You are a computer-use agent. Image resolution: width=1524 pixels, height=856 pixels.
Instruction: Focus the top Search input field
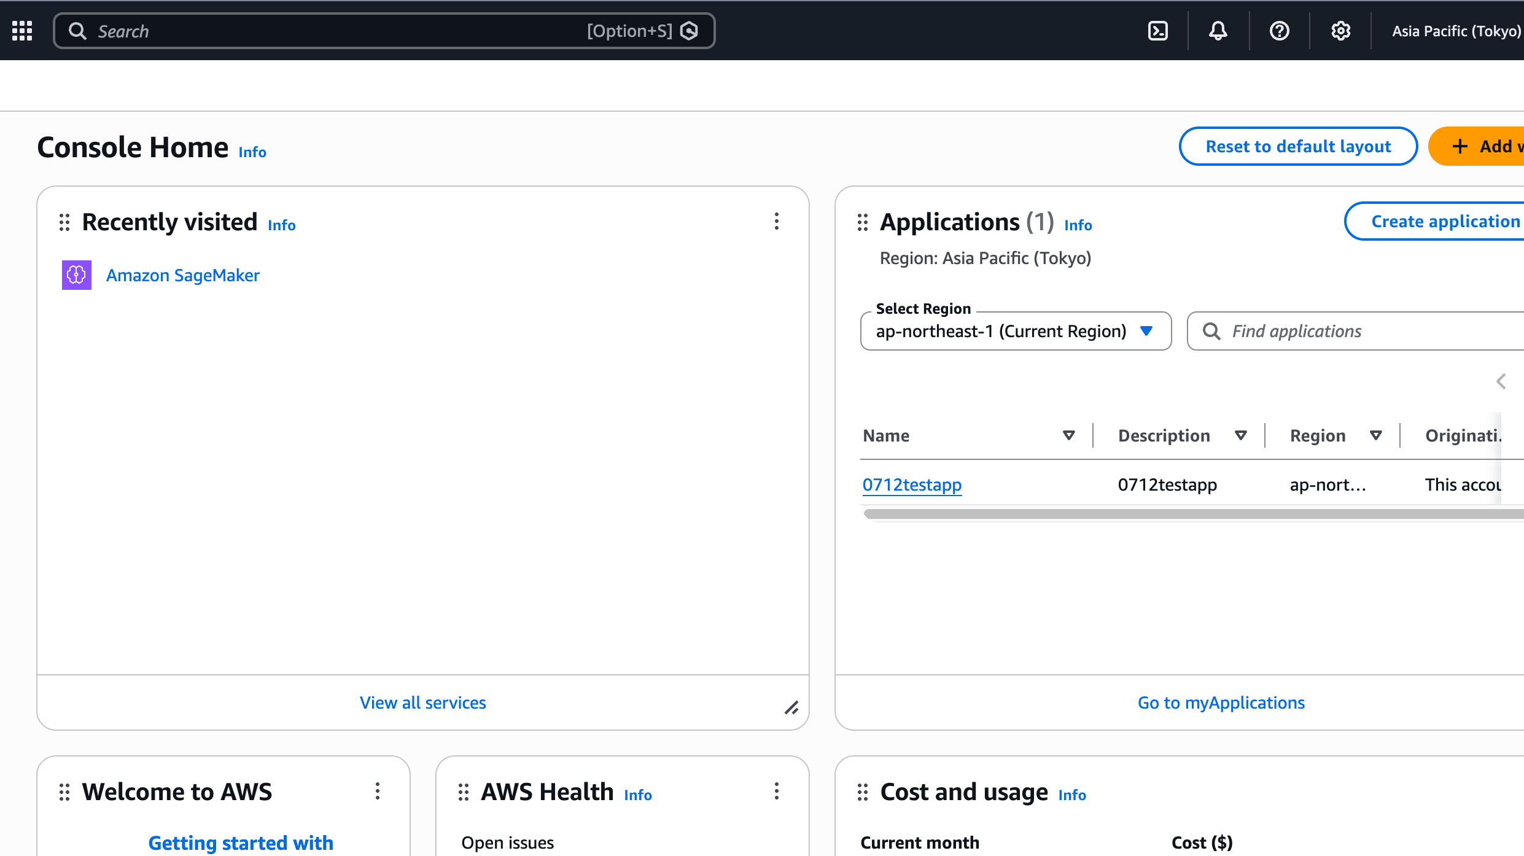384,31
